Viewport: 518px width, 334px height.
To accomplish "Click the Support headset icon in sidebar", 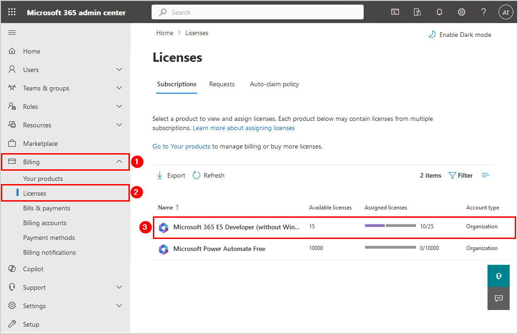I will pos(12,287).
